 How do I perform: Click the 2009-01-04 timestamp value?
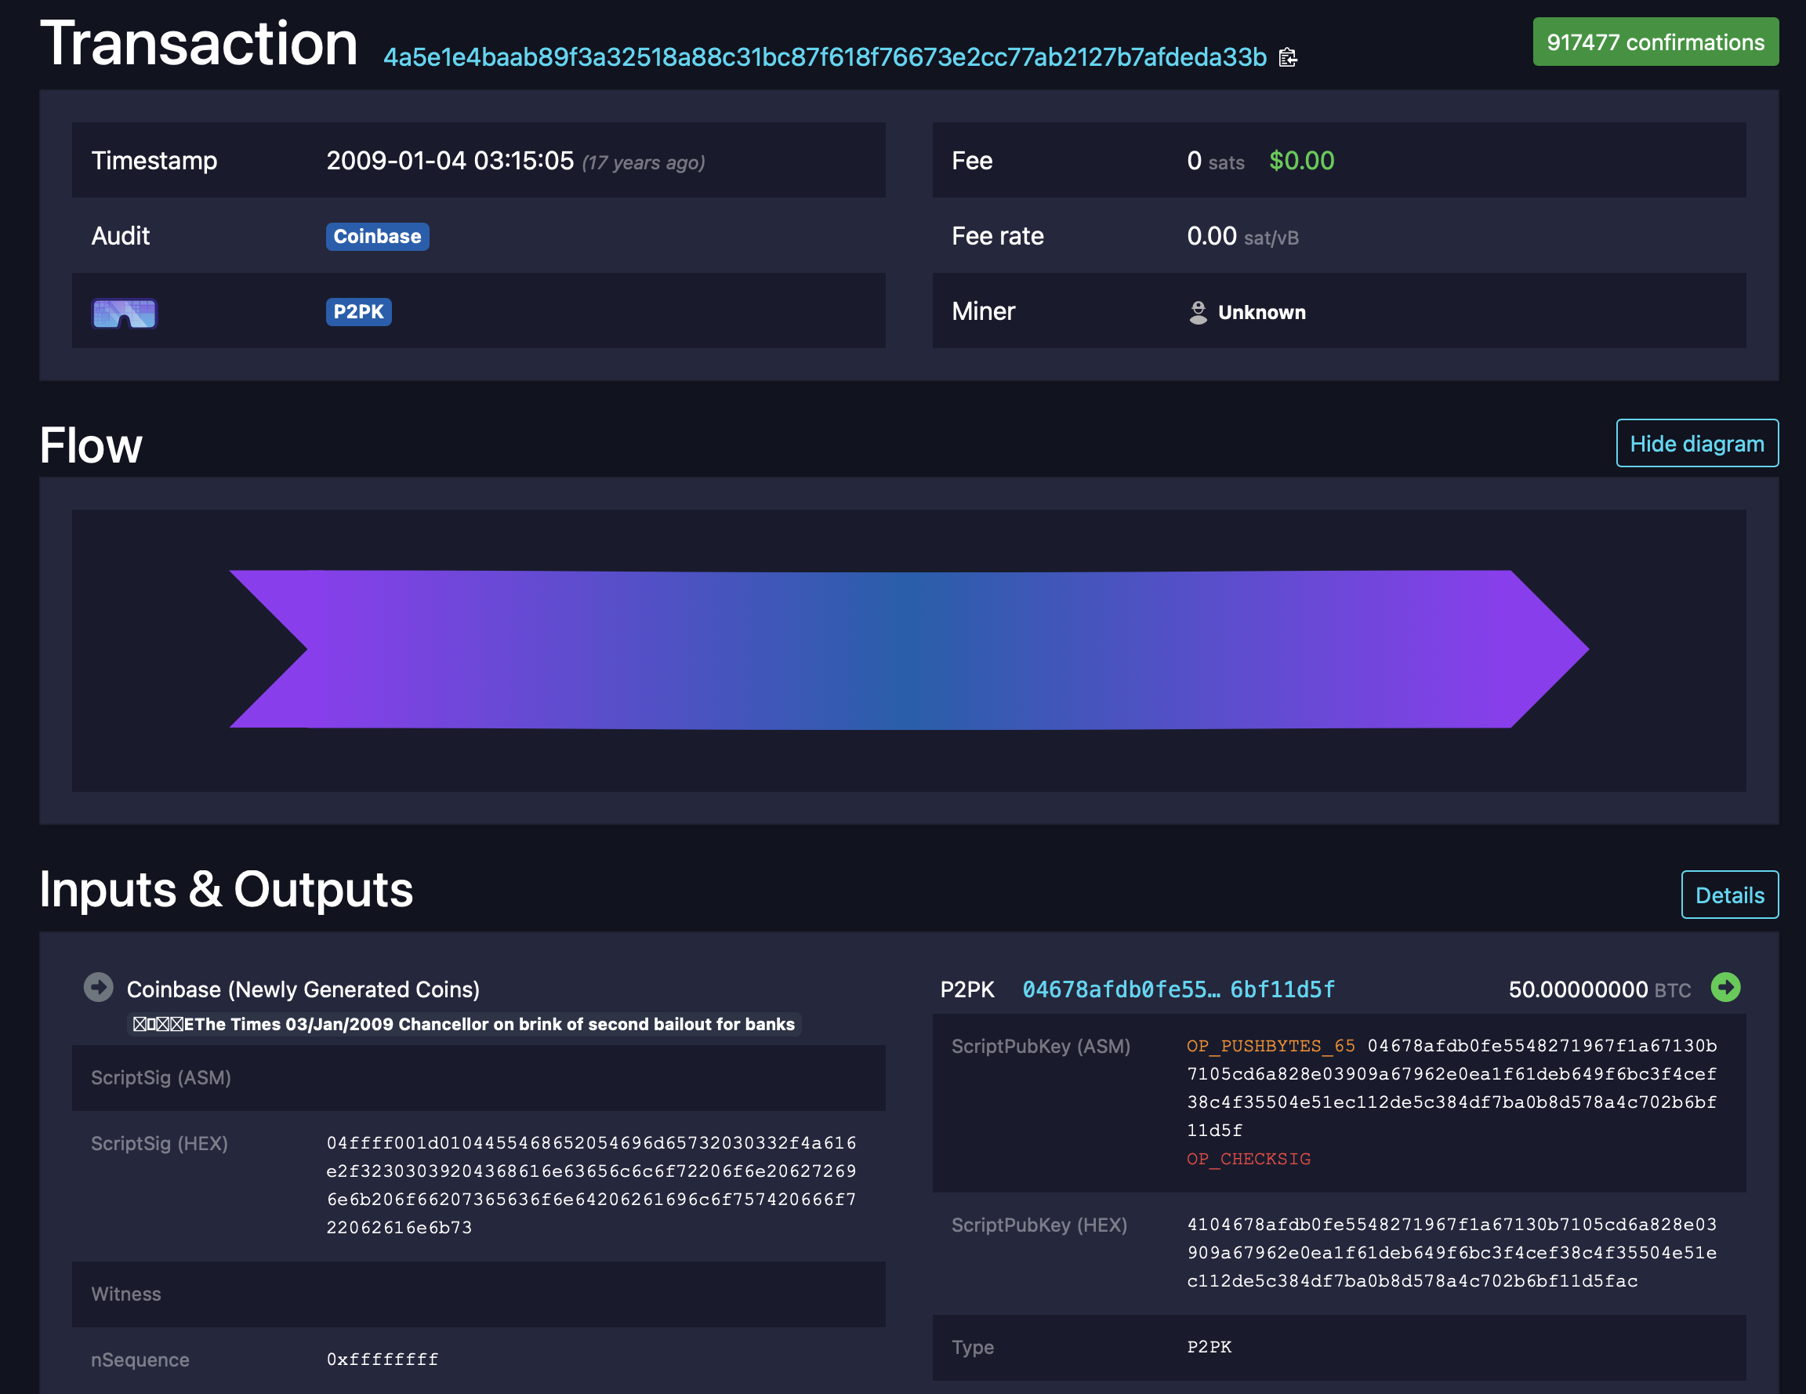pos(449,161)
